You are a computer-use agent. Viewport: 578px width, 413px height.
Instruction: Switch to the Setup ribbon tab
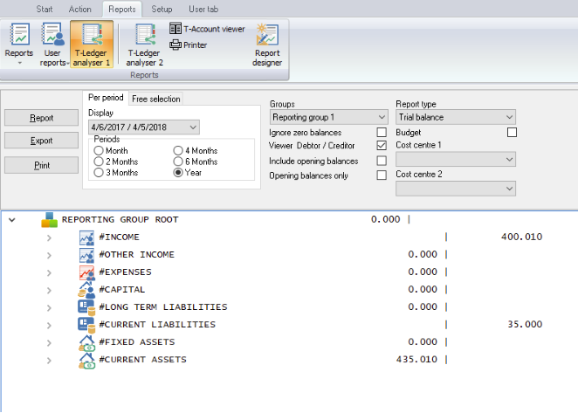click(x=162, y=10)
